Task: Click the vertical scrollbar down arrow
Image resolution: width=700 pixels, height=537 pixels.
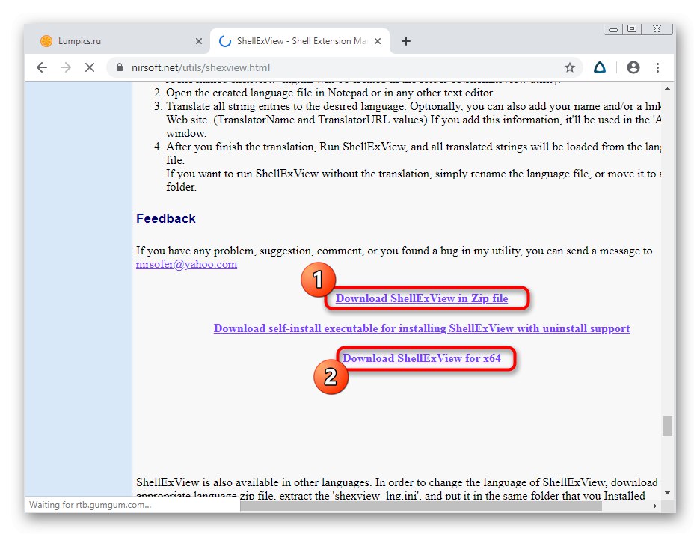Action: pyautogui.click(x=667, y=493)
